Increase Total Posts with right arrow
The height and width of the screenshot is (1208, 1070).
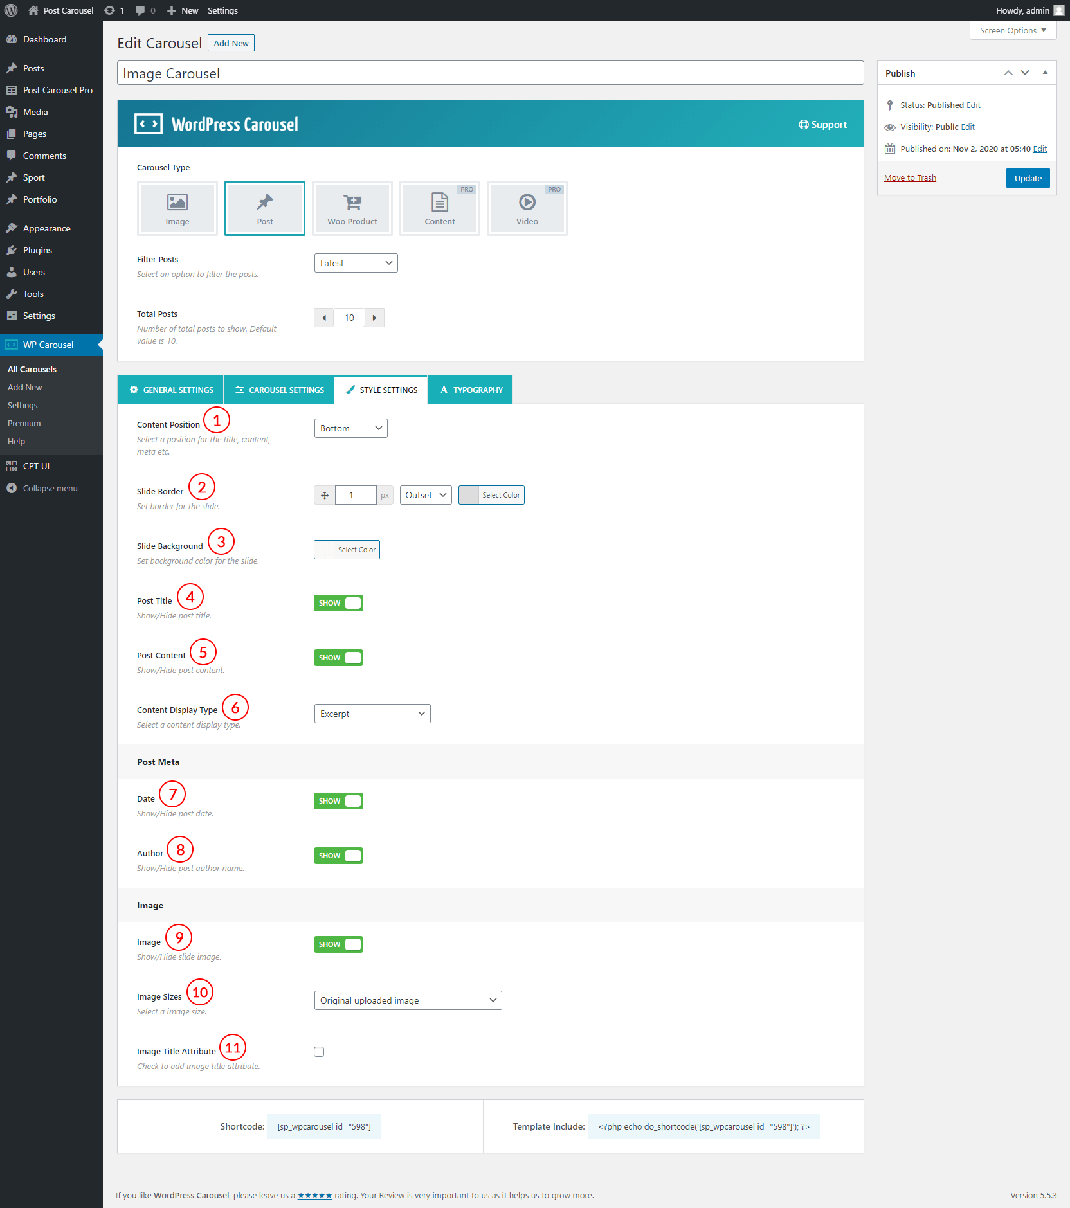point(374,318)
